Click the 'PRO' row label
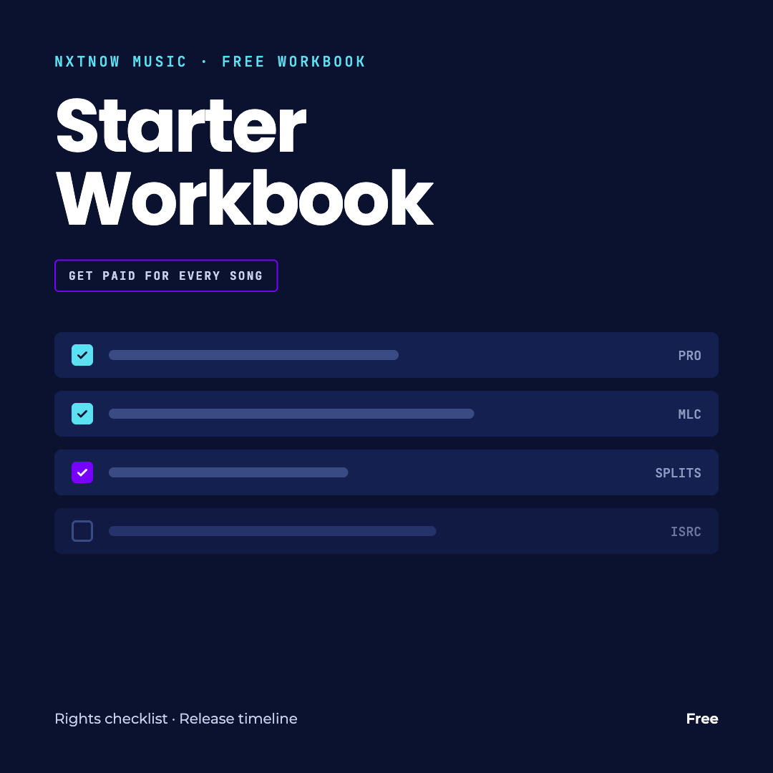This screenshot has width=773, height=773. click(689, 356)
